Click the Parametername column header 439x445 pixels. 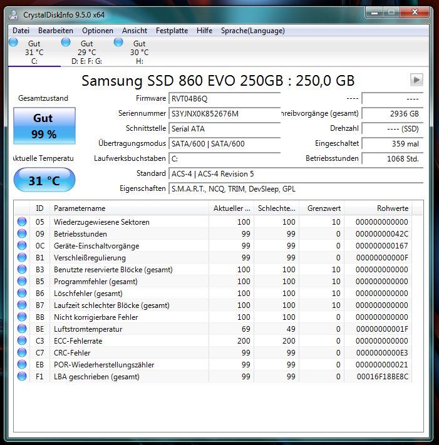point(129,208)
